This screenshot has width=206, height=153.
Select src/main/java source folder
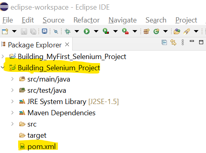pyautogui.click(x=49, y=79)
